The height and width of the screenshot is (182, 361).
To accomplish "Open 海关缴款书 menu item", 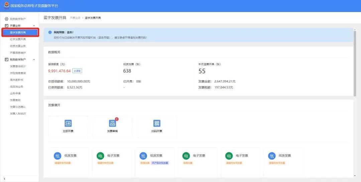I will [17, 80].
